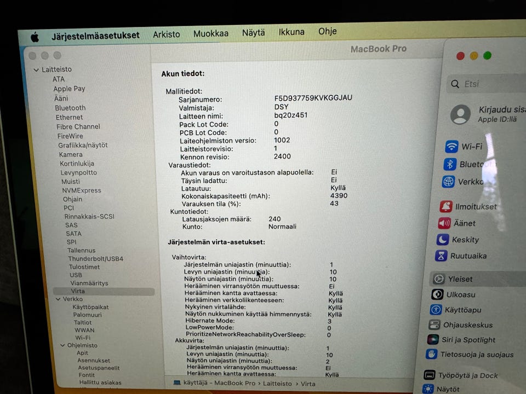Screen dimensions: 526x394
Task: Select Ääni in the sidebar
Action: (x=61, y=98)
